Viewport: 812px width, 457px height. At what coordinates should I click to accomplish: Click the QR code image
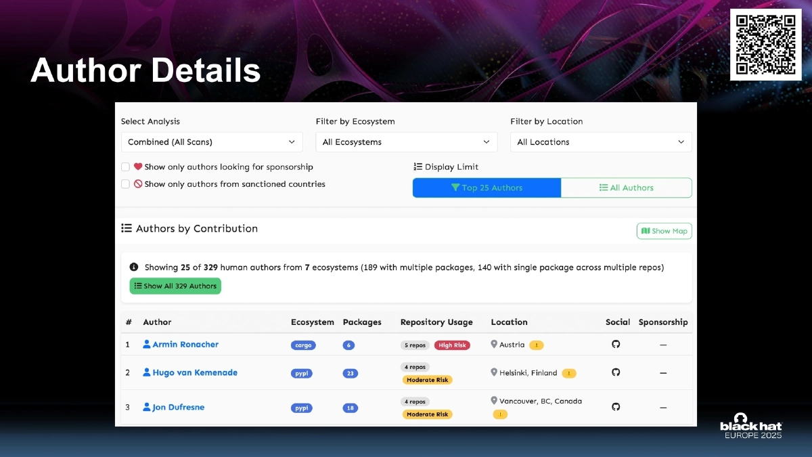(x=765, y=45)
